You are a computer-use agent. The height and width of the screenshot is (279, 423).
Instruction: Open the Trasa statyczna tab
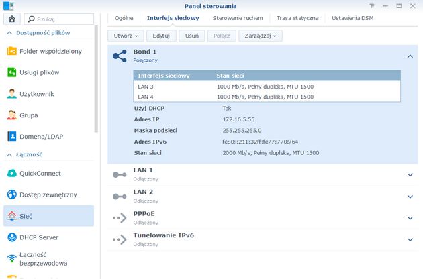(x=297, y=18)
